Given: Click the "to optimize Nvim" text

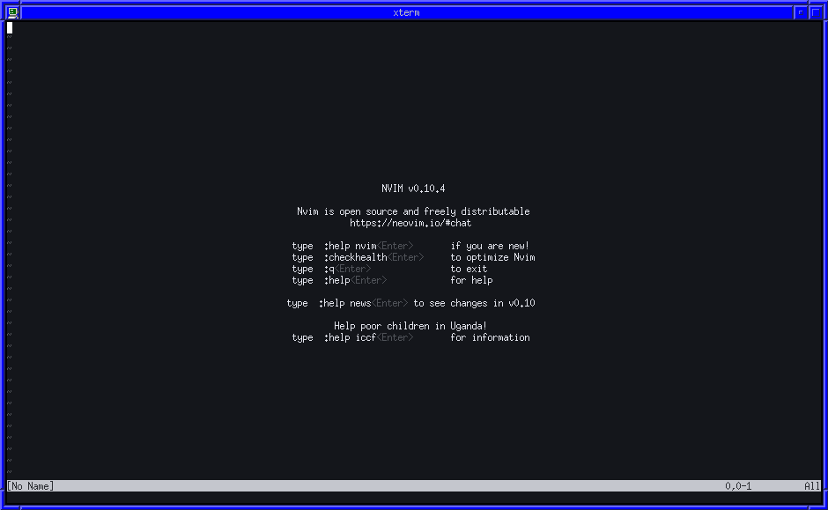Looking at the screenshot, I should [492, 257].
